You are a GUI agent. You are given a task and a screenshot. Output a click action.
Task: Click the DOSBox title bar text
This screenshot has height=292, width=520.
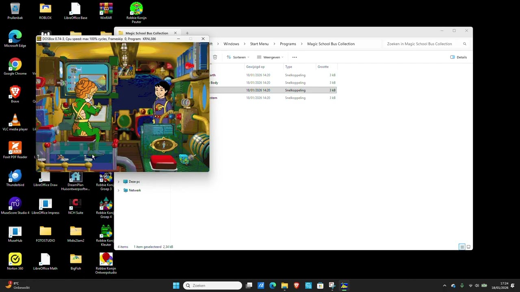(x=99, y=39)
